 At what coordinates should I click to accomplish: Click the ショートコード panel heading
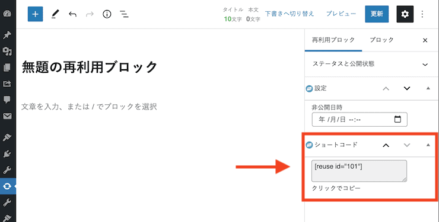[336, 144]
